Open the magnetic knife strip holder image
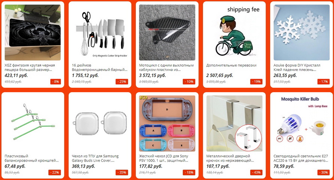This screenshot has height=180, width=334. tap(100, 33)
